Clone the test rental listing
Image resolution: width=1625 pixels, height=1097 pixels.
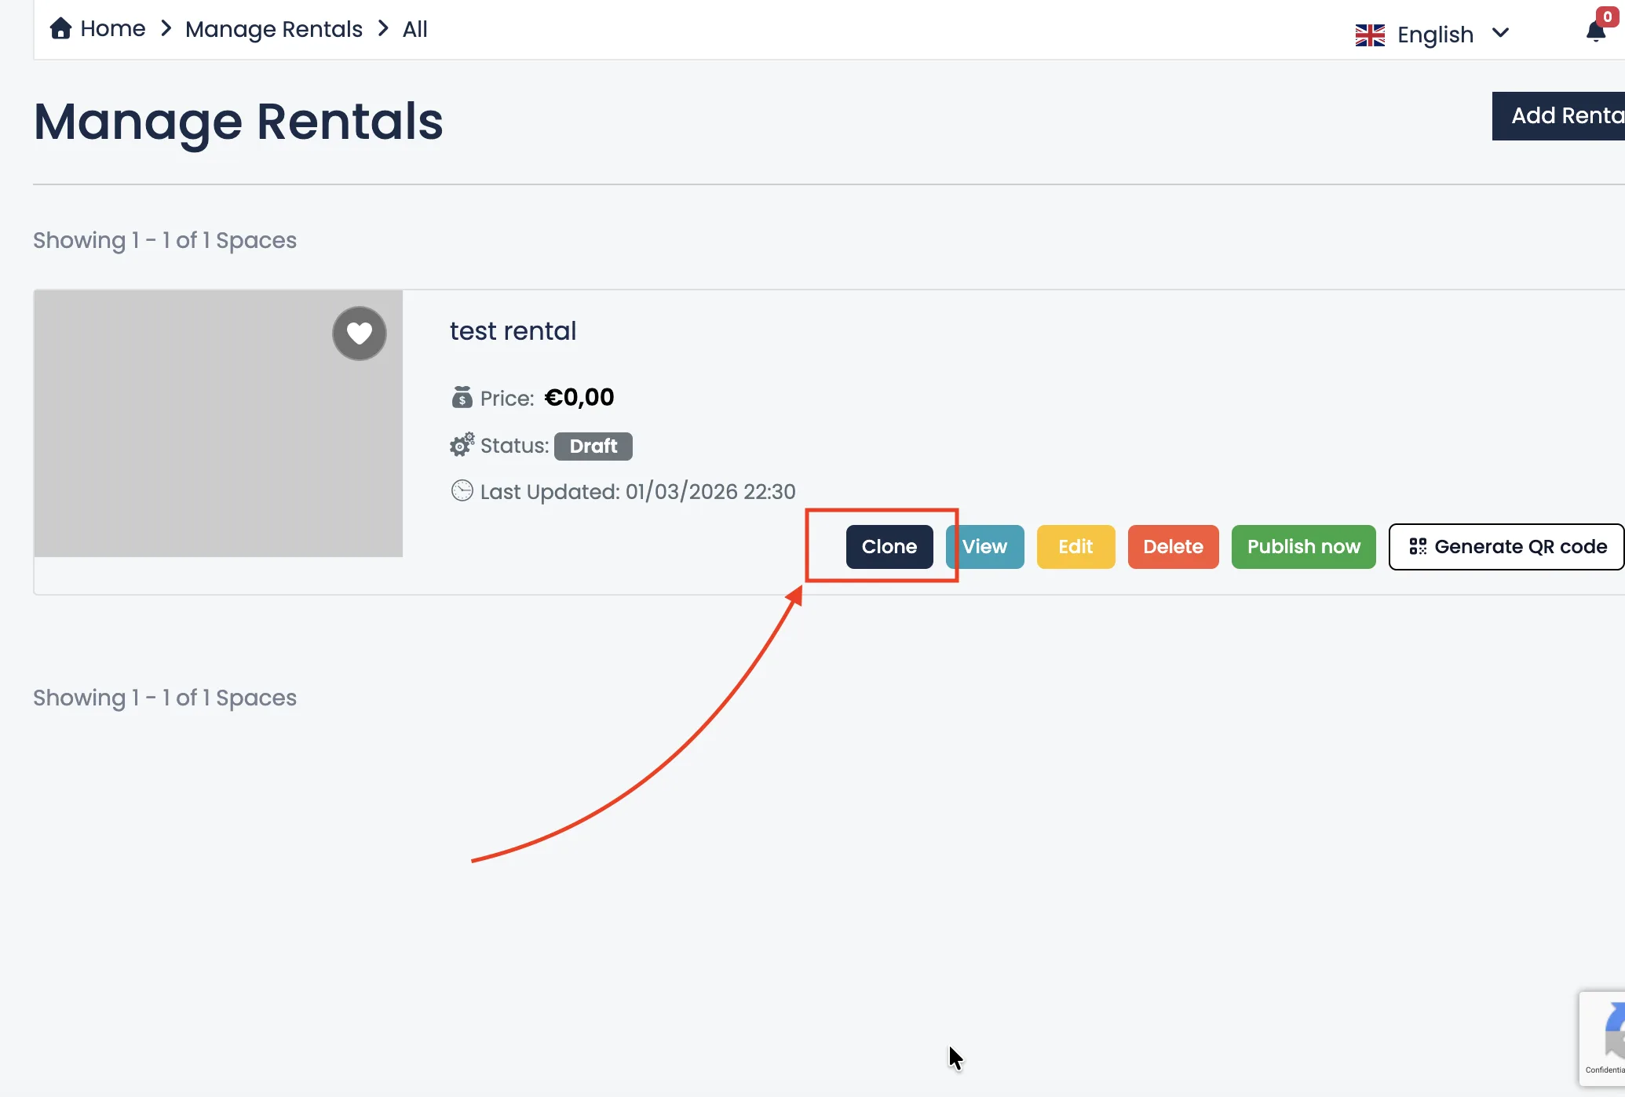[889, 546]
